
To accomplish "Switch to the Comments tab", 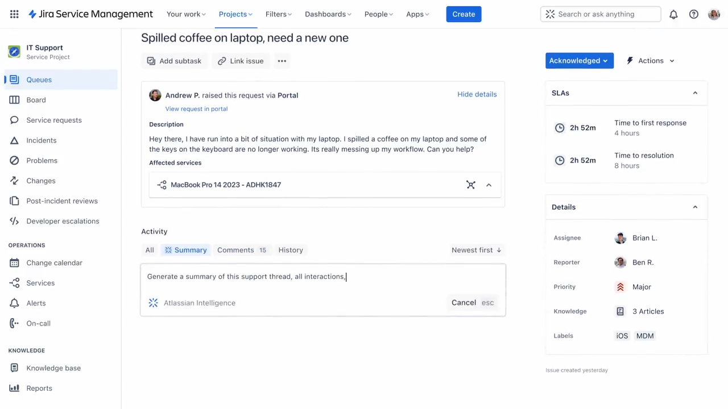I will (241, 250).
